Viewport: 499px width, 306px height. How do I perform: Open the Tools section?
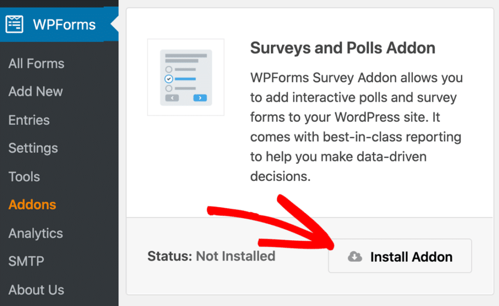click(24, 176)
